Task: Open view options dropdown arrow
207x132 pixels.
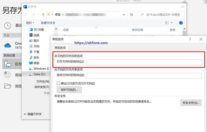Action: tap(172, 23)
